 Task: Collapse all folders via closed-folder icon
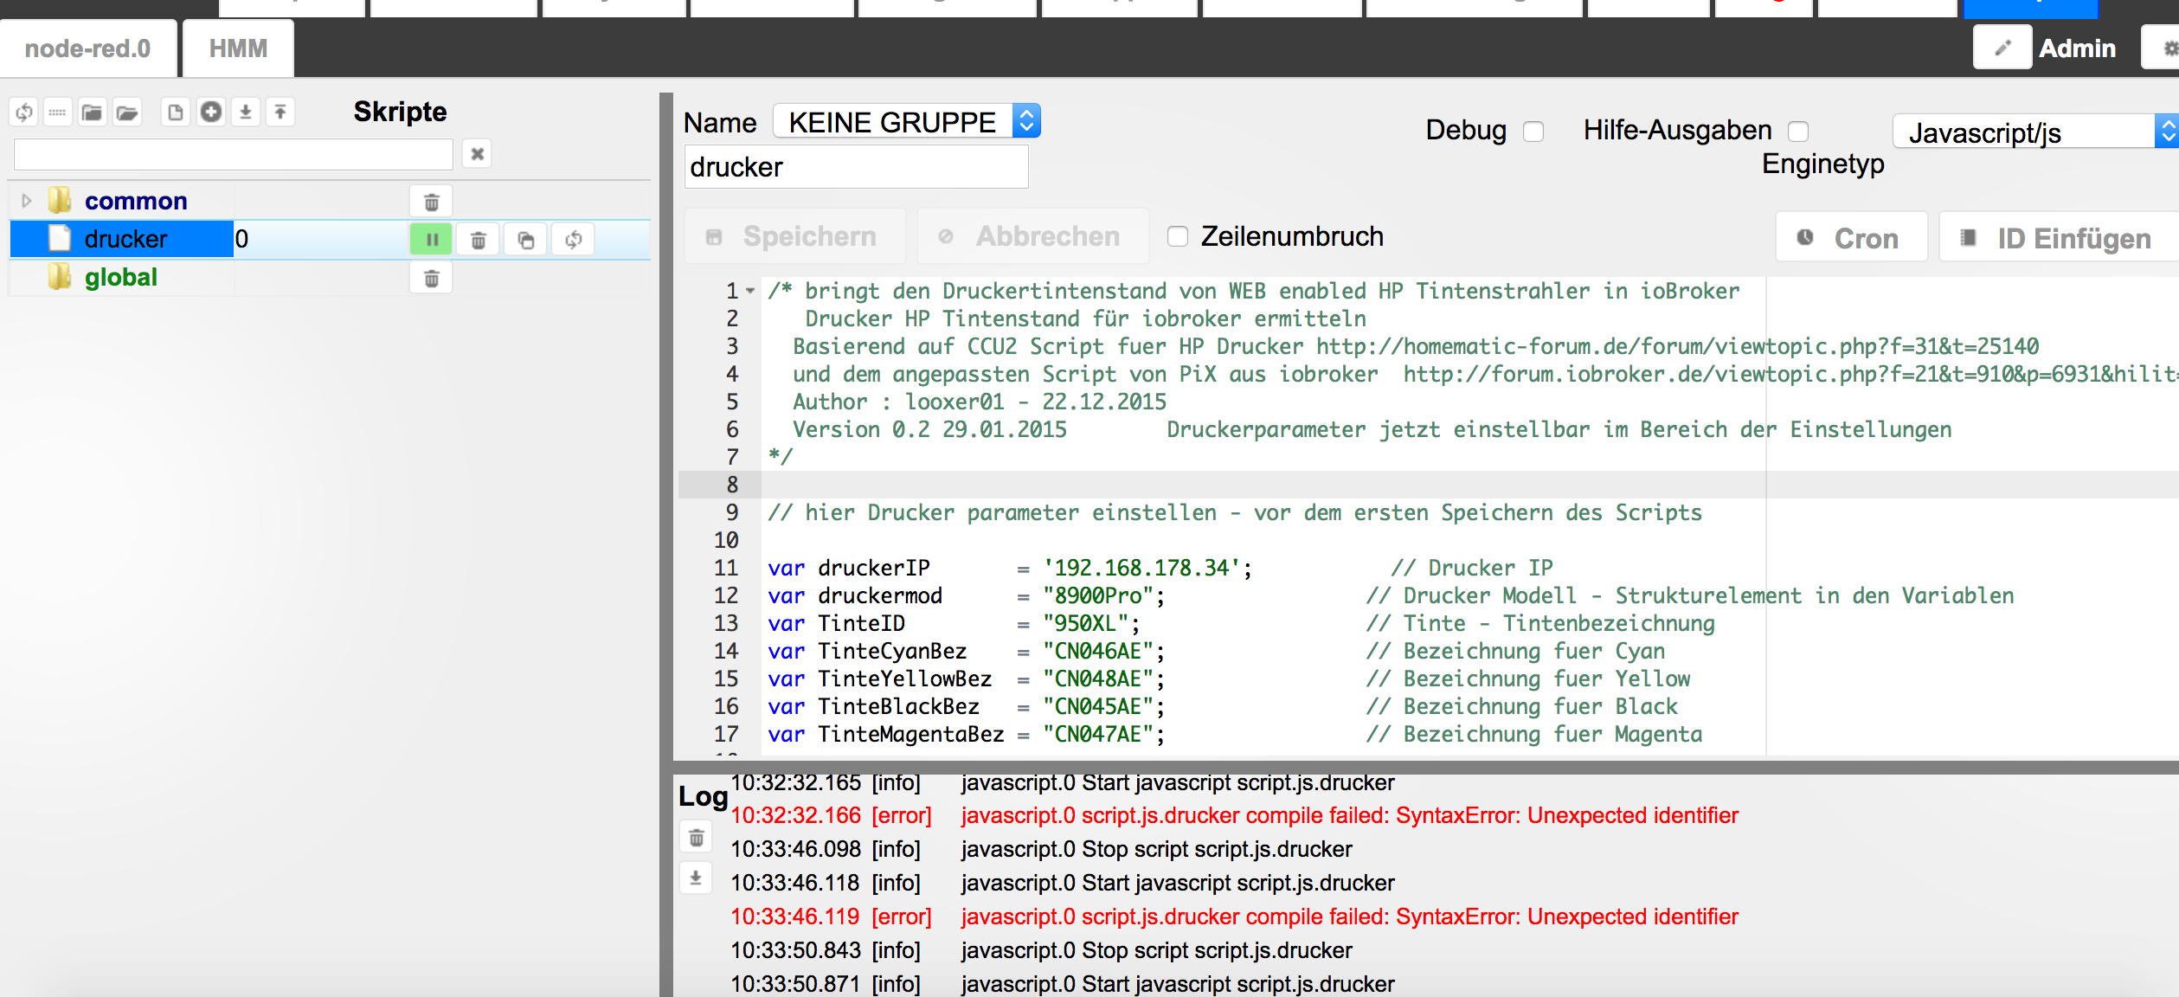[x=92, y=113]
